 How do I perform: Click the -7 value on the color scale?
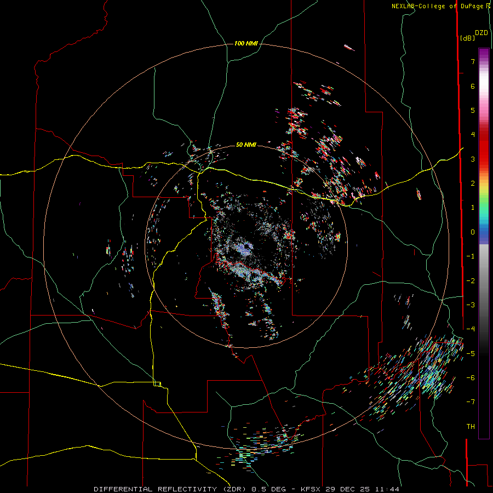pos(471,402)
